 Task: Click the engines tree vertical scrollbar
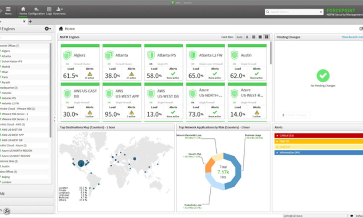click(50, 91)
